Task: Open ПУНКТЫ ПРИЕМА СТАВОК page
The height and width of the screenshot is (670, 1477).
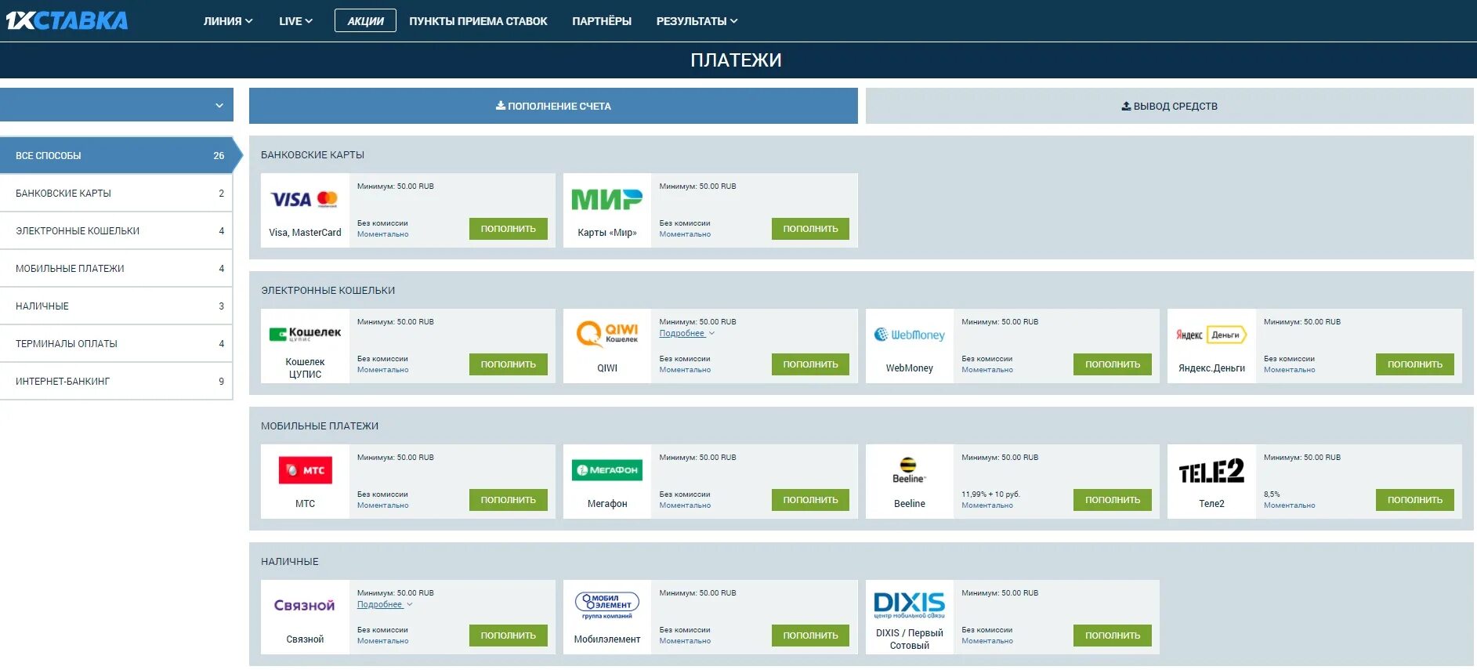Action: coord(478,21)
